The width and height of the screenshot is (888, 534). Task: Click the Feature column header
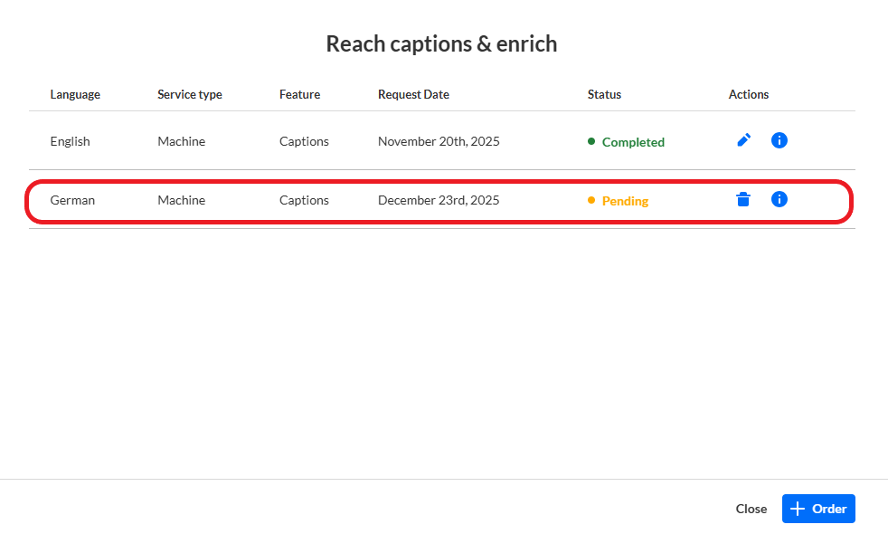(x=300, y=94)
